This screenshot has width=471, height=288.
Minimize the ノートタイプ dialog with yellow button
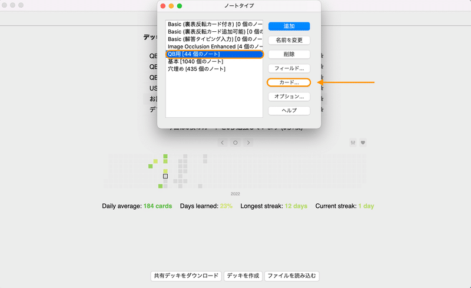pos(171,6)
